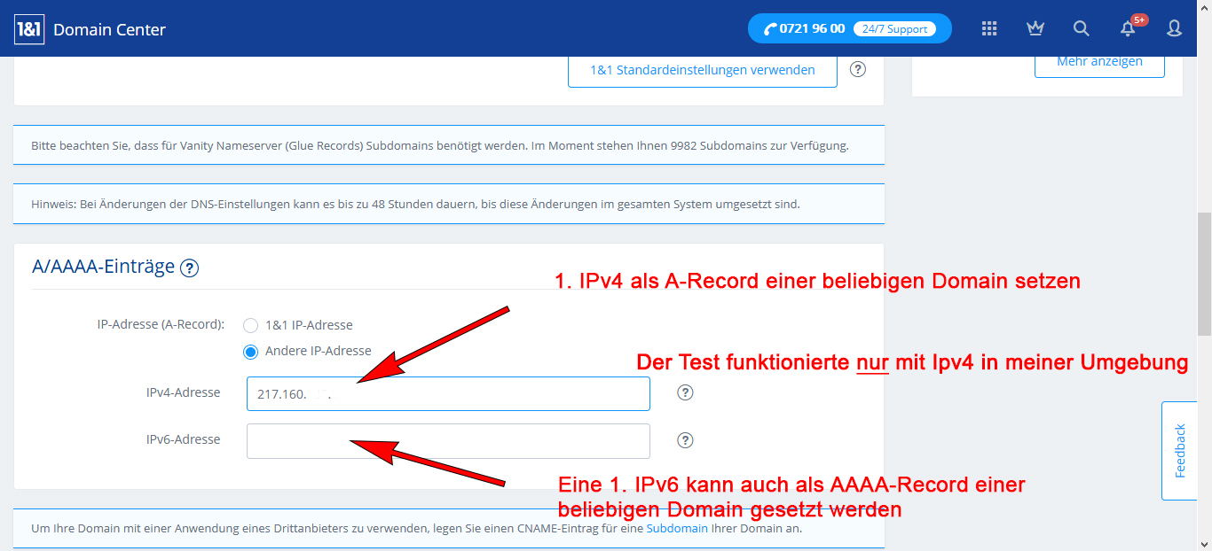
Task: Click help icon next to A/AAAA-Einträge heading
Action: (189, 268)
